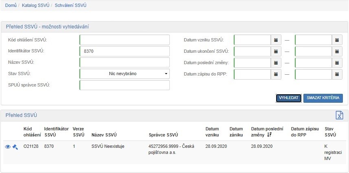Screen dimensions: 349x173
Task: Click the eye icon to view SSVÚ 8370
Action: [8, 147]
